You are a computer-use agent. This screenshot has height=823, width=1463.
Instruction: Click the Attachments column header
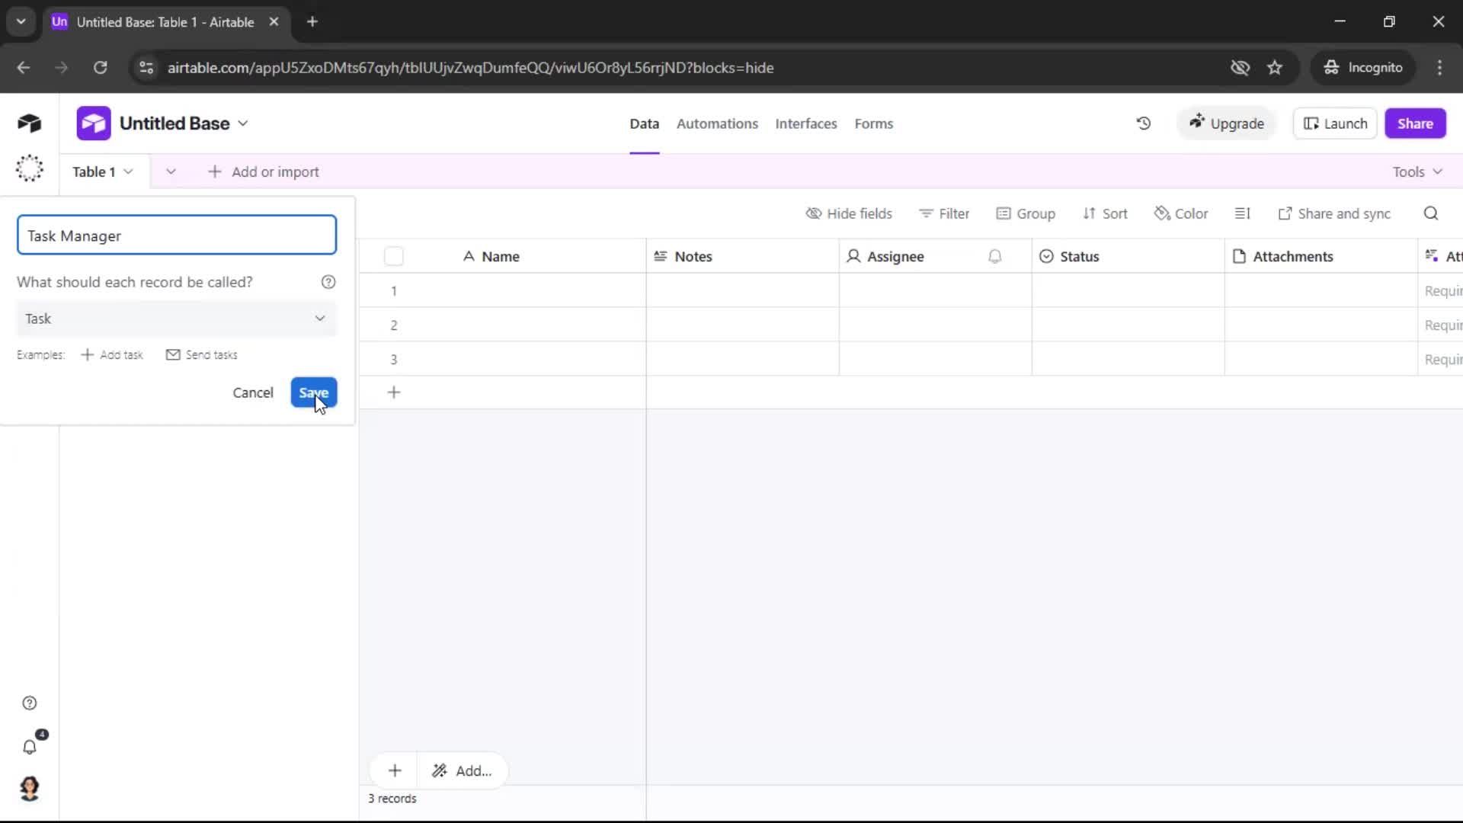[1321, 257]
